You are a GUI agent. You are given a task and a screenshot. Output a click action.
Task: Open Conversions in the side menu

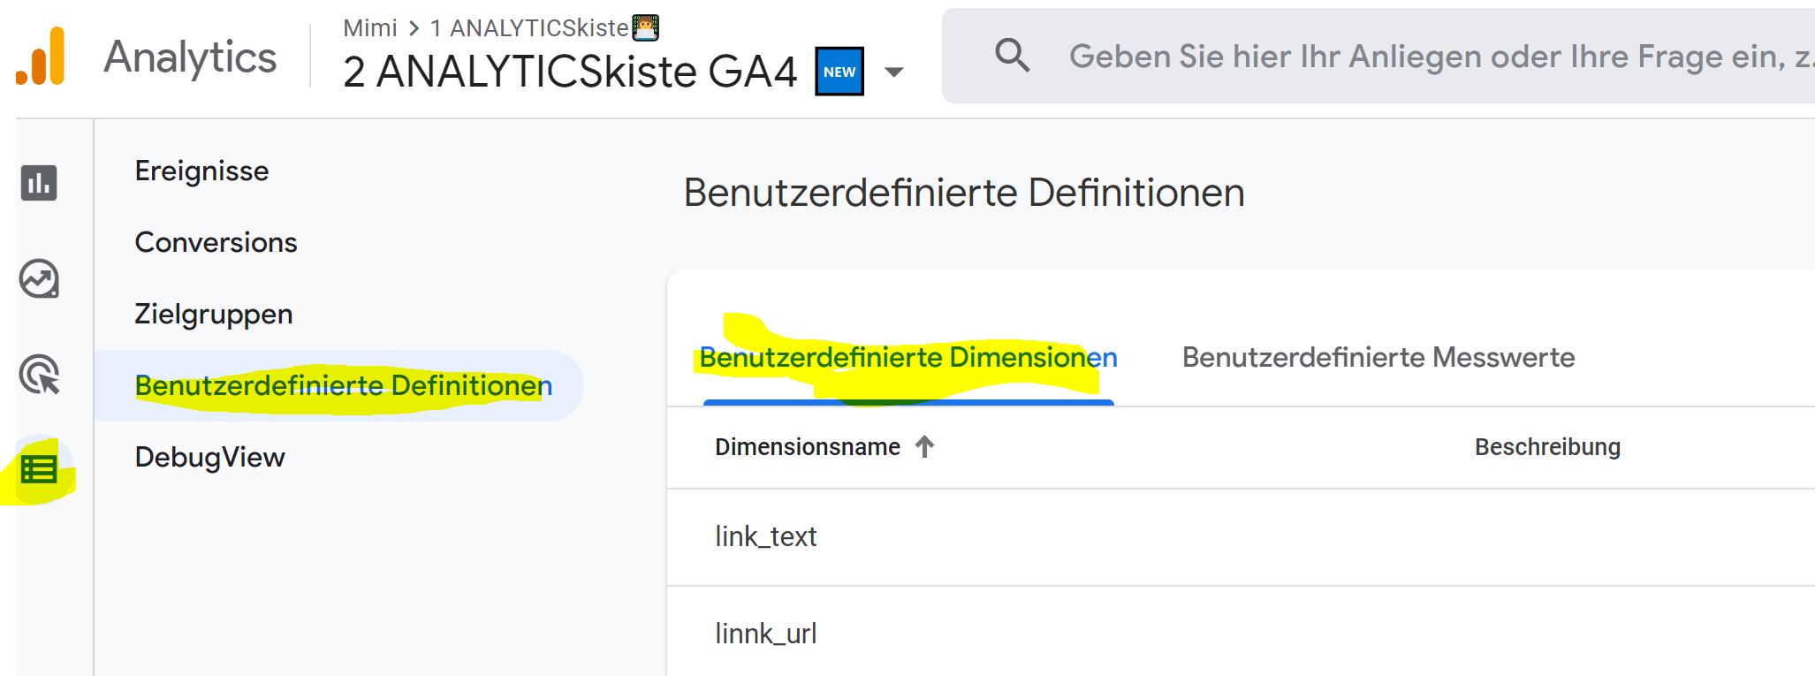pos(216,243)
